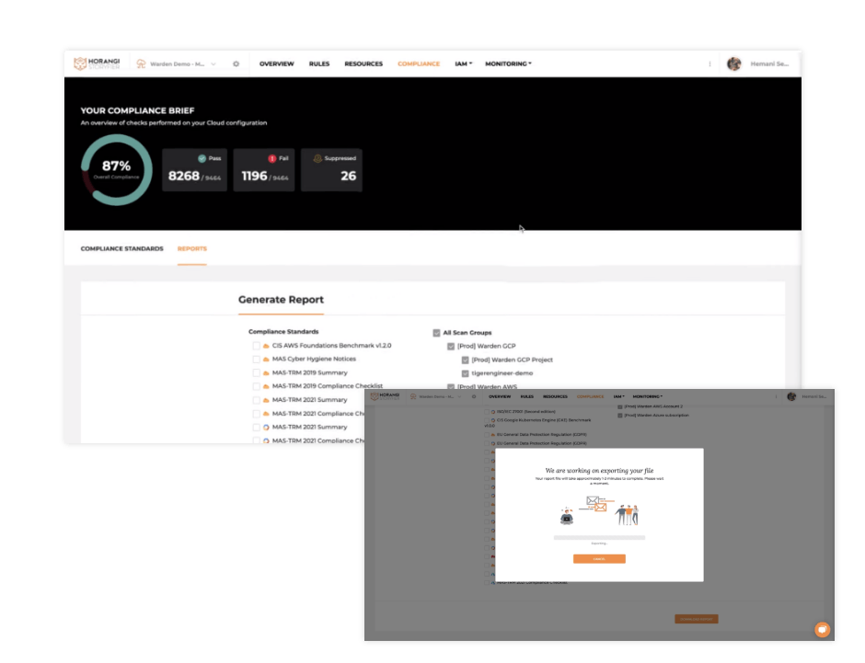
Task: Check MAS Cyber Hygiene Notices
Action: (256, 360)
